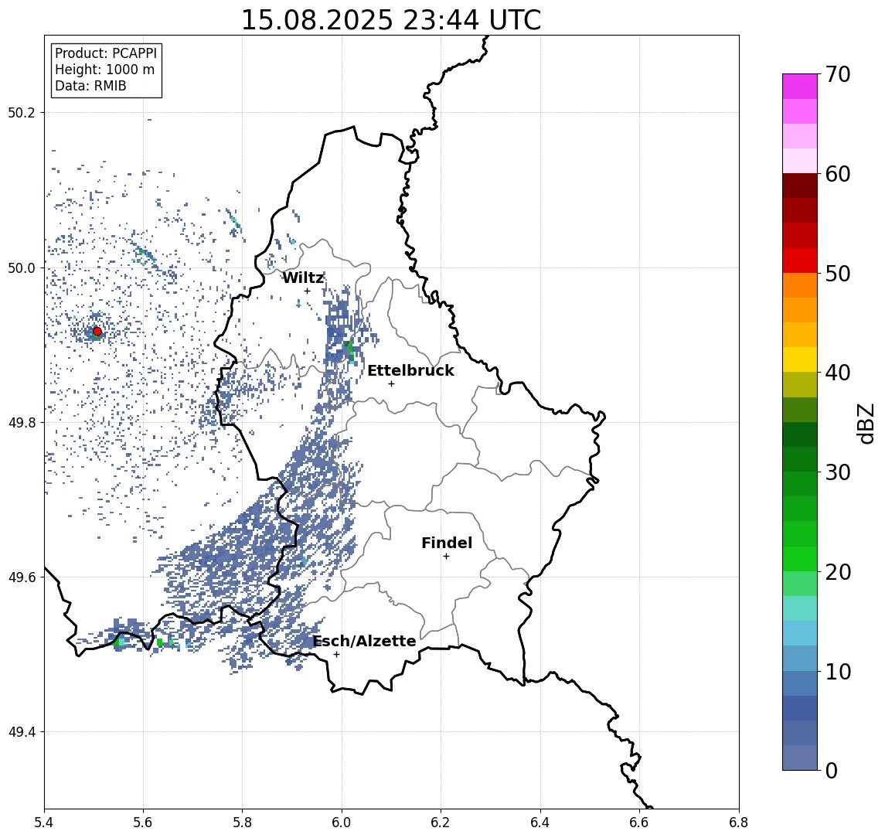The height and width of the screenshot is (838, 885).
Task: Pick the dark maroon colorbar segment below 60
Action: click(800, 186)
